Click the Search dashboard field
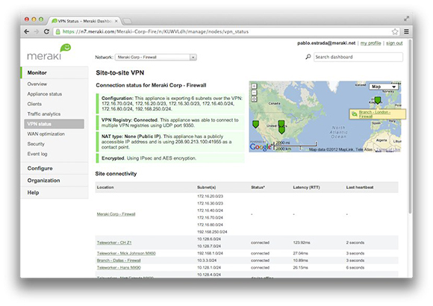Image resolution: width=433 pixels, height=306 pixels. (x=358, y=57)
